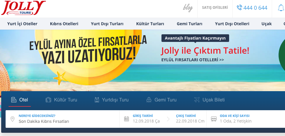This screenshot has width=285, height=136.
Task: Click the bed icon for room selection
Action: click(214, 119)
